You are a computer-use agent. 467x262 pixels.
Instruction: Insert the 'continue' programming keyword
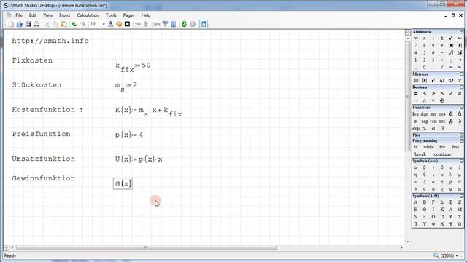(x=442, y=154)
